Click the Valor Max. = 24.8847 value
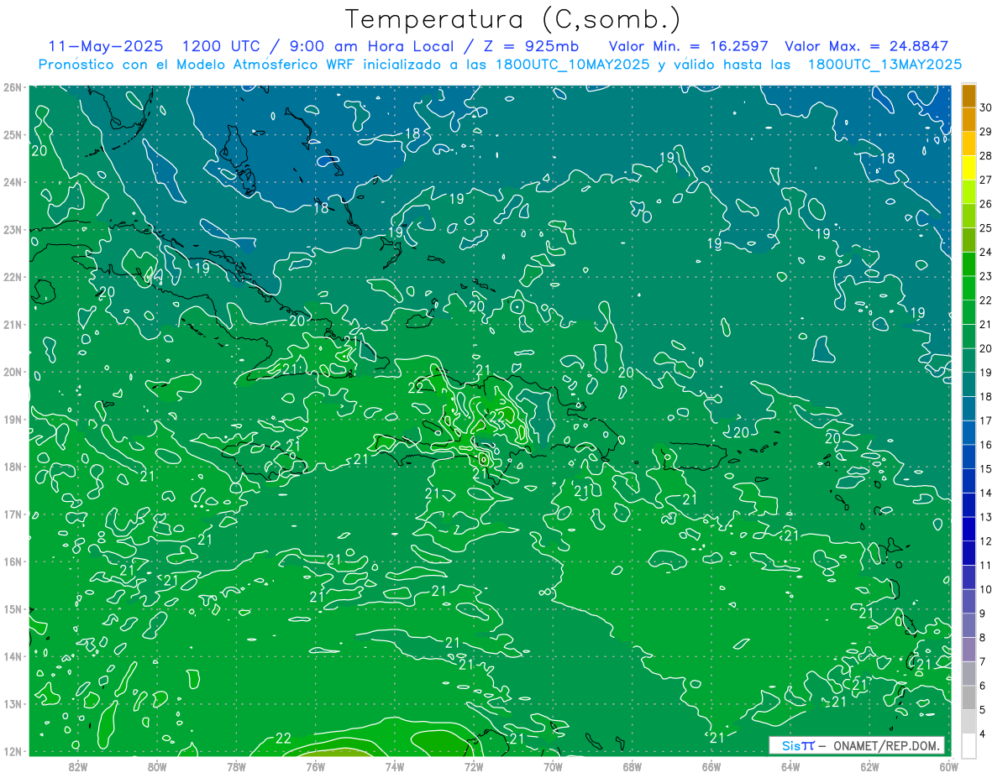Image resolution: width=1008 pixels, height=778 pixels. pyautogui.click(x=866, y=46)
